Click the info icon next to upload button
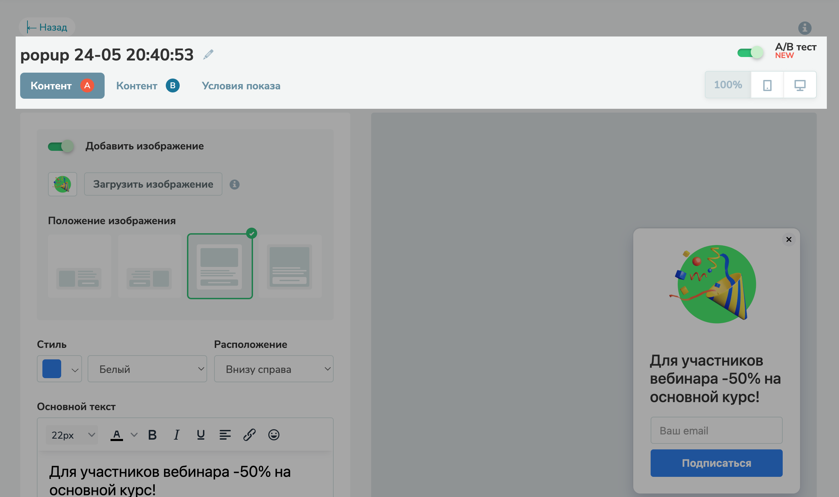 pos(235,184)
